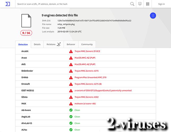Click the DrWeb engine name
Viewport: 171px width, 132px height.
[x=25, y=77]
